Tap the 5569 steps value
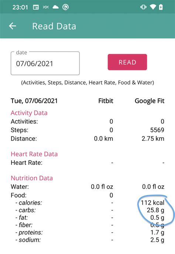Viewport: 175px width, 254px height. [157, 130]
